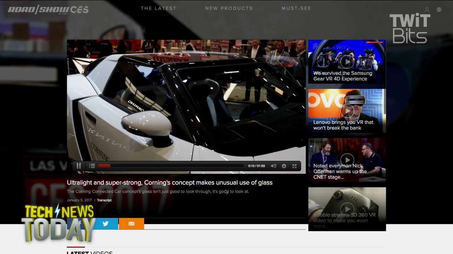Play the Nick Offerman CNET stage video
Image resolution: width=453 pixels, height=254 pixels.
(347, 159)
